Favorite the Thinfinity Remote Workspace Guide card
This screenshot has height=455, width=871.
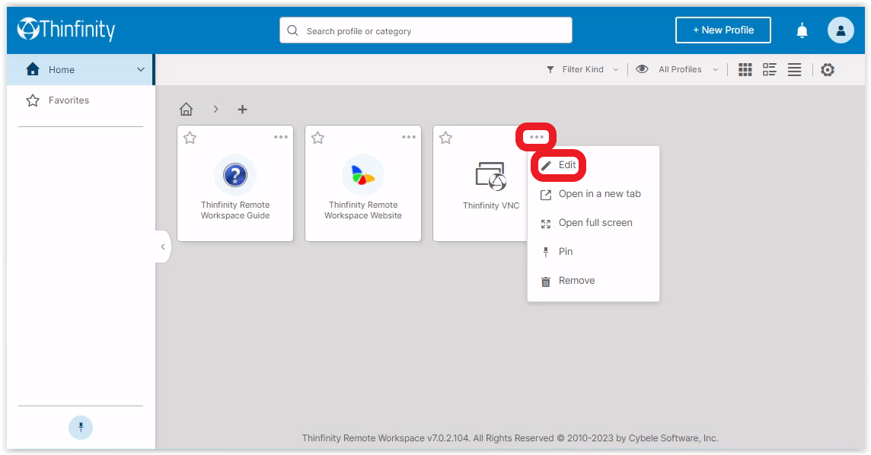tap(190, 138)
